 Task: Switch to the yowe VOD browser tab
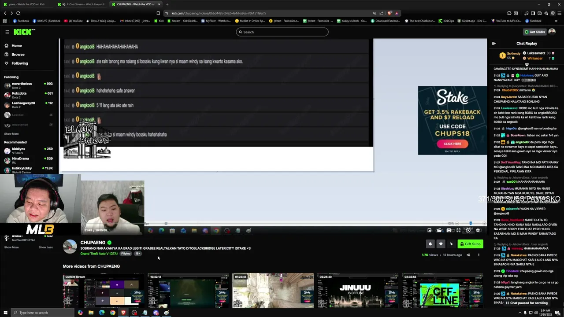pyautogui.click(x=28, y=4)
